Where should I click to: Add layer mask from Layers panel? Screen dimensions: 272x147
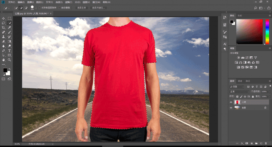(247, 144)
